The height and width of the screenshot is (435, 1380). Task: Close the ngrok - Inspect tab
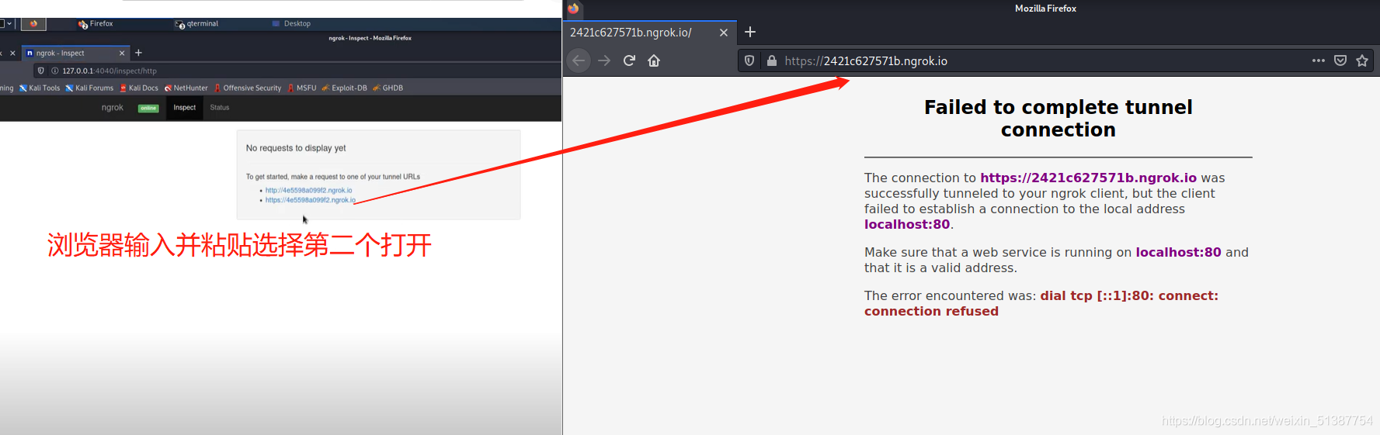click(122, 54)
